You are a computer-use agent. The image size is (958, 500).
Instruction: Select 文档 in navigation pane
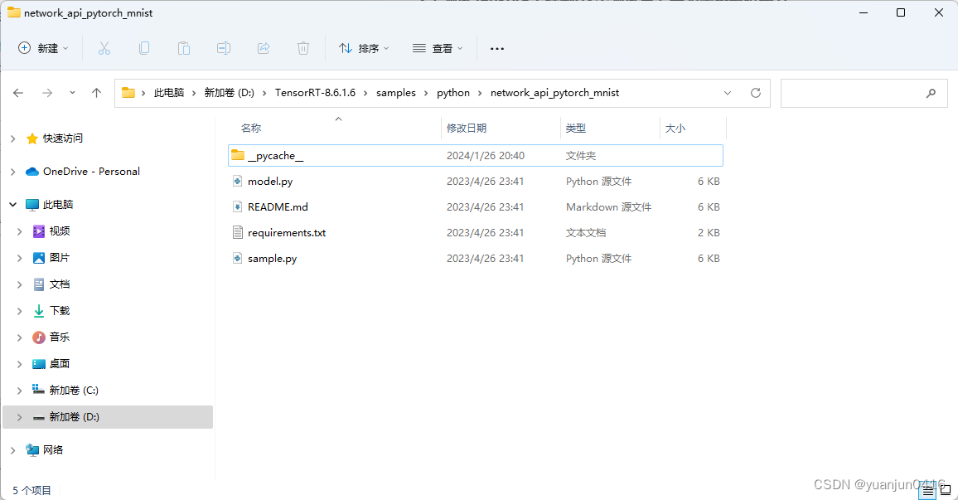pos(60,284)
